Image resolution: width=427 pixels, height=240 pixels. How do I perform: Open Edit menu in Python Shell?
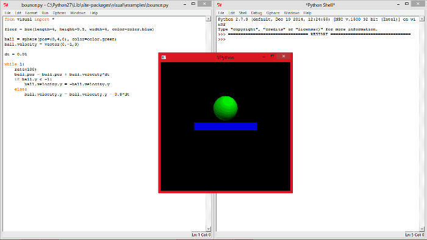(232, 13)
